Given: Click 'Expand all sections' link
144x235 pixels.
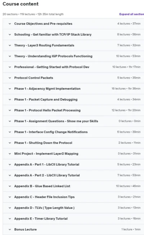Looking at the screenshot, I should pos(131,14).
